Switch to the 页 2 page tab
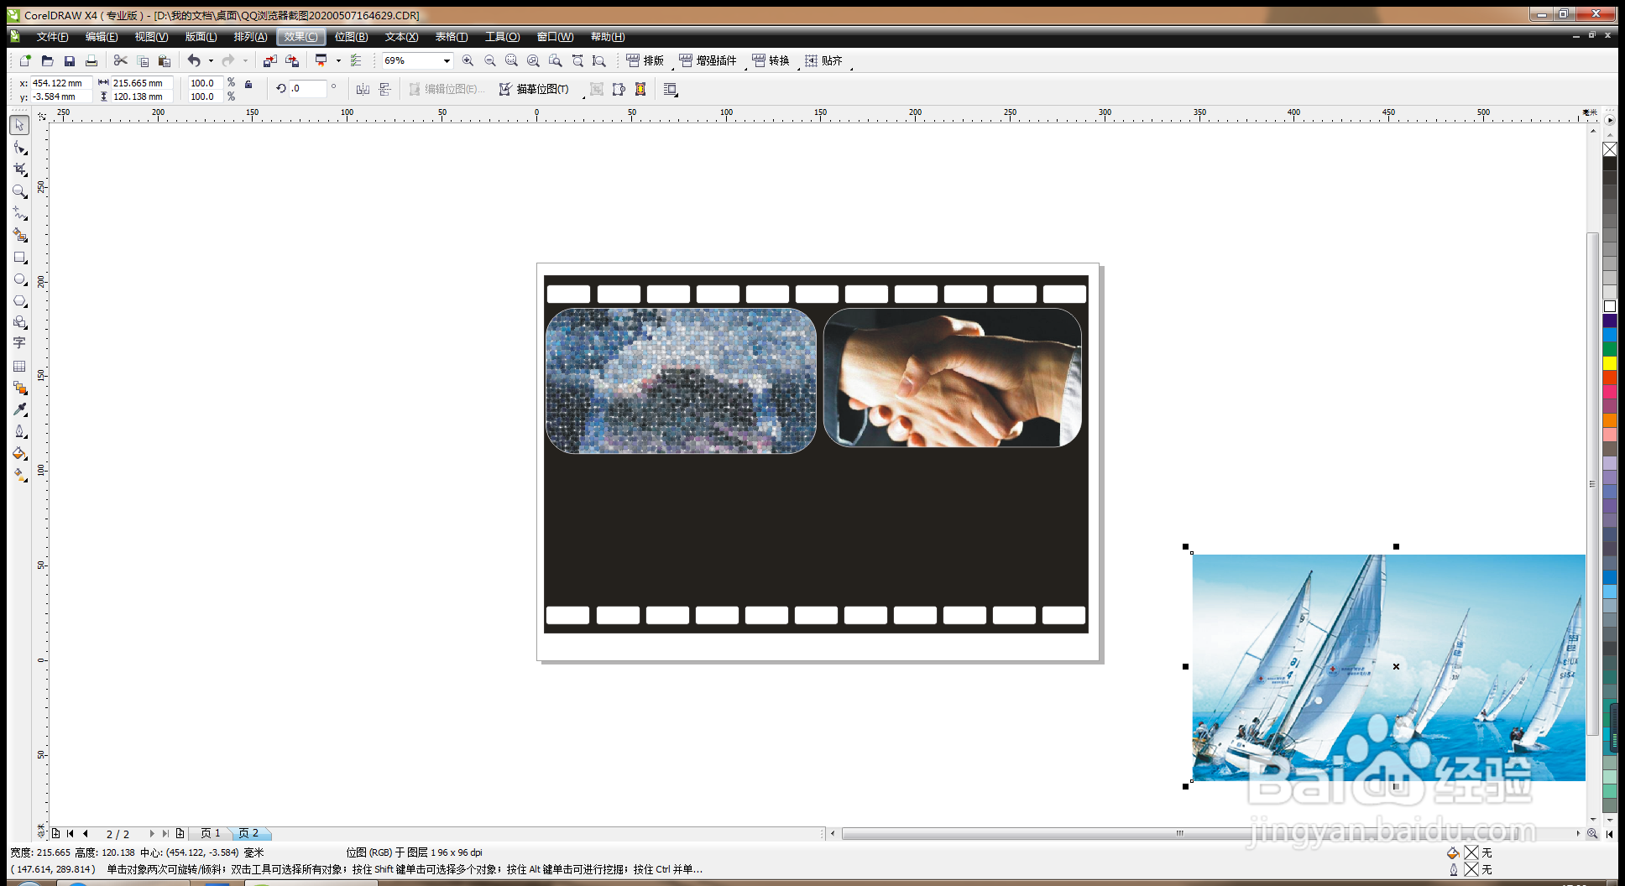The width and height of the screenshot is (1625, 886). tap(248, 833)
